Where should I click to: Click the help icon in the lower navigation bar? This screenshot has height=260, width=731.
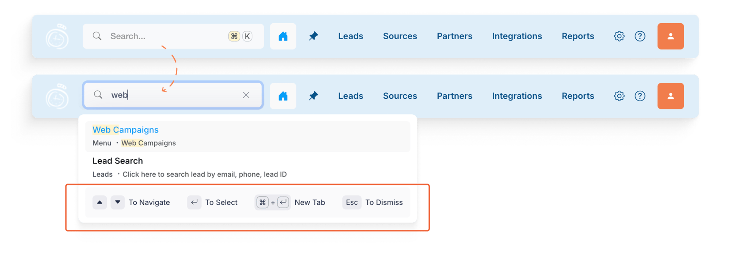pyautogui.click(x=640, y=96)
